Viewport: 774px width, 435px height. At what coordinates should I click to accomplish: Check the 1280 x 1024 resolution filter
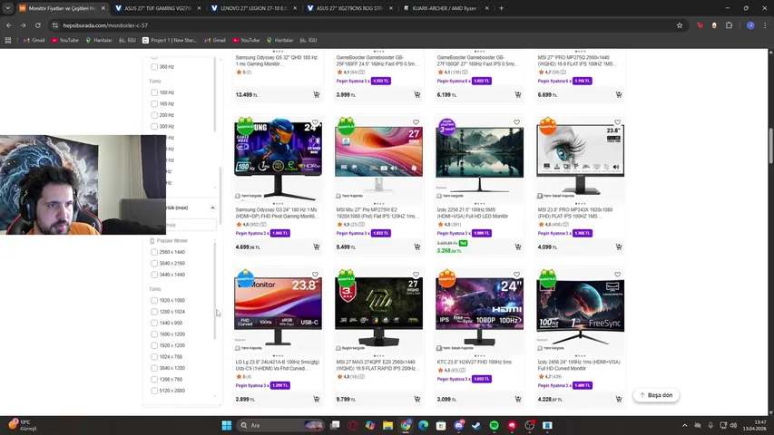pyautogui.click(x=154, y=312)
